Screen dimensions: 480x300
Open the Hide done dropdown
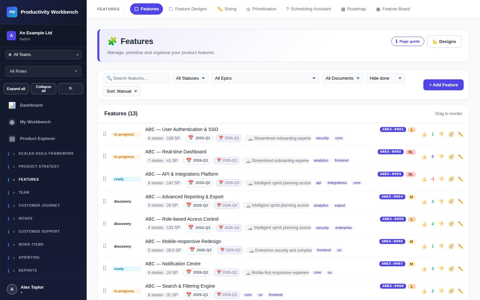tap(386, 78)
